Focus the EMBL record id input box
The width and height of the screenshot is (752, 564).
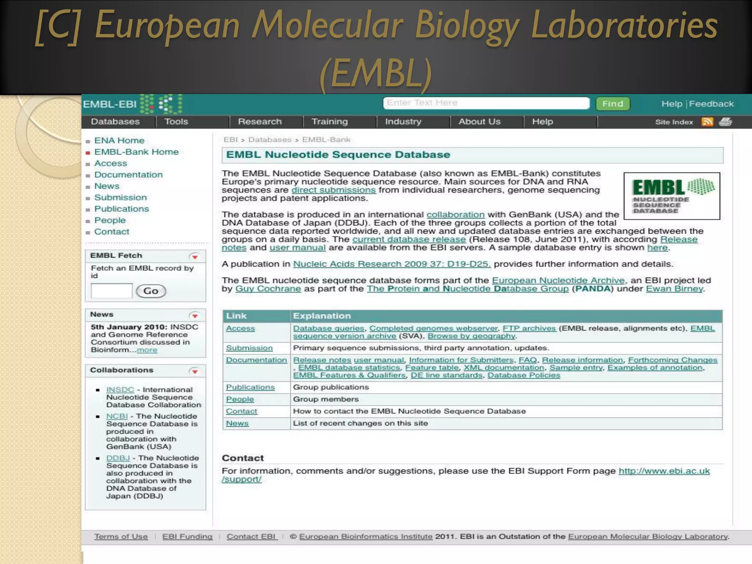[x=111, y=291]
